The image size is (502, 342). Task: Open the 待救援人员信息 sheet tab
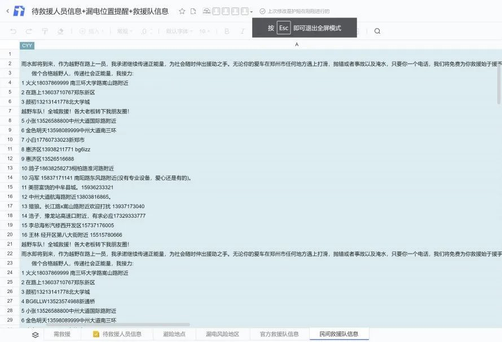tap(117, 334)
